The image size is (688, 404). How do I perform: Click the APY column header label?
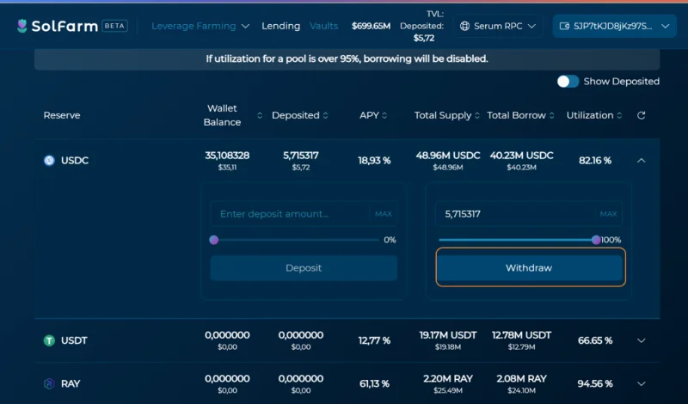point(370,115)
